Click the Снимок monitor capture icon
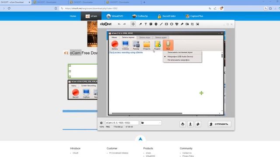280x157 pixels. click(x=126, y=45)
